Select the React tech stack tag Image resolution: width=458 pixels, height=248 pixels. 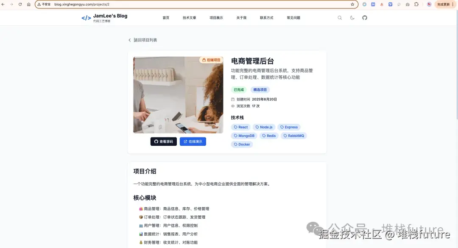tap(240, 127)
